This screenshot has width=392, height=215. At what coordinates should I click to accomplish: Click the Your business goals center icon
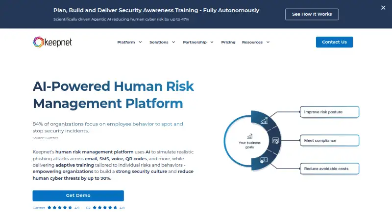pos(249,136)
